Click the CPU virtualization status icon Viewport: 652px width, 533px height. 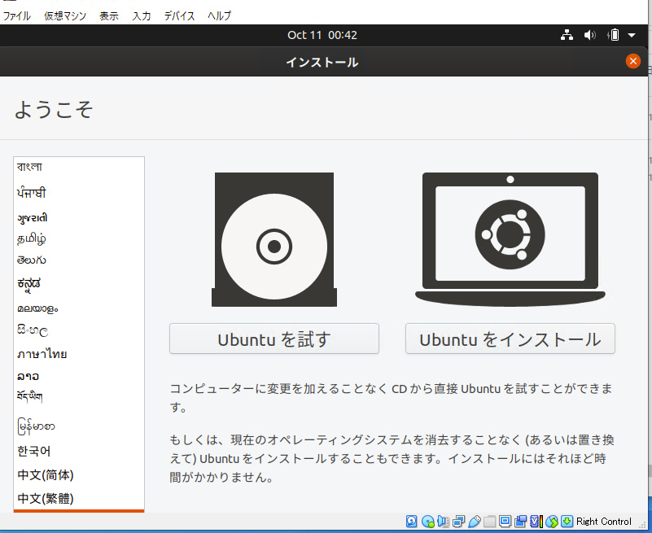coord(536,521)
